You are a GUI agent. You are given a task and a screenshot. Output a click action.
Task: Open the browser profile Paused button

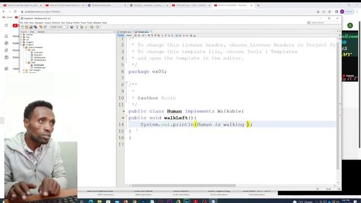coord(347,11)
